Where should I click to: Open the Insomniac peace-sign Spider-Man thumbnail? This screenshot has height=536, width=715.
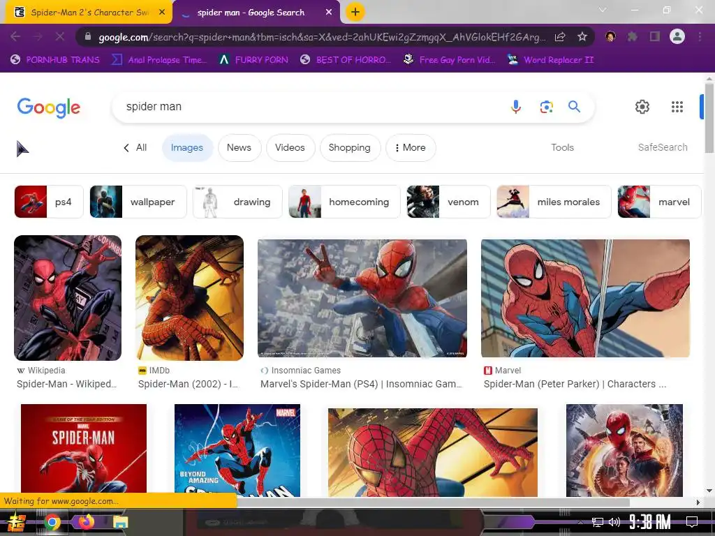coord(362,298)
